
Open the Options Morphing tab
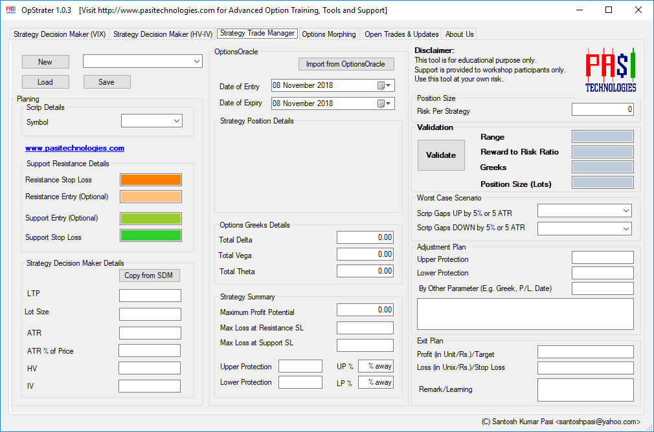click(x=329, y=34)
